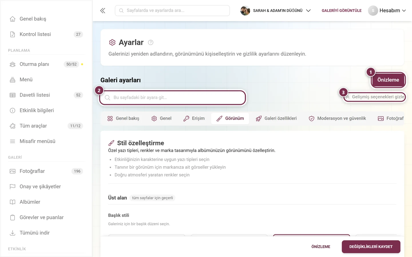Click the Tümünü indir download icon
This screenshot has width=412, height=257.
(x=13, y=233)
